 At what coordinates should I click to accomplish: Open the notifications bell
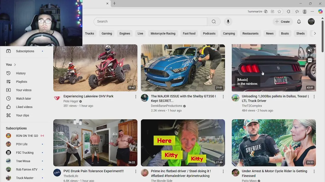[299, 21]
